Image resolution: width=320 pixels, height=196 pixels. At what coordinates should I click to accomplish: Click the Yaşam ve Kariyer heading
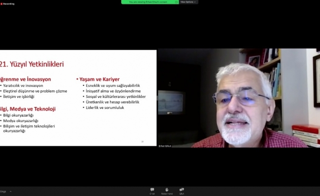coord(99,79)
